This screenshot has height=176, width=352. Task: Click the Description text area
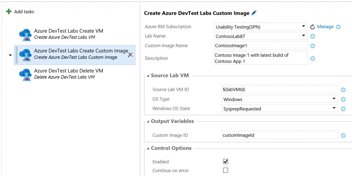(261, 58)
